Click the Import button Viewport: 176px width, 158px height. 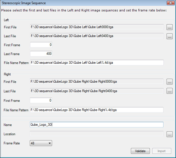(x=162, y=151)
